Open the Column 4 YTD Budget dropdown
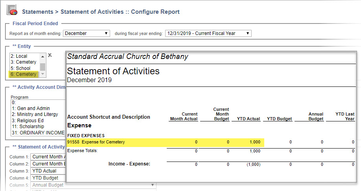361x191 pixels. click(x=48, y=178)
